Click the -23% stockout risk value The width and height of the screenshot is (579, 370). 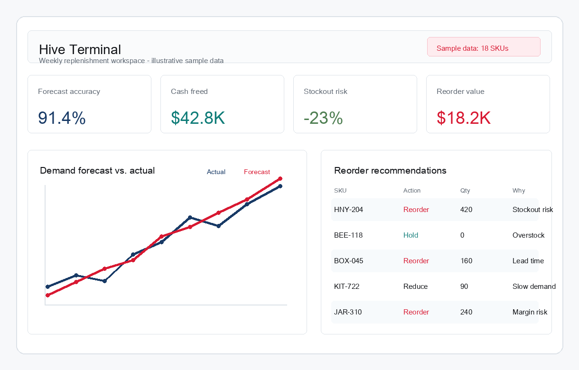point(323,118)
